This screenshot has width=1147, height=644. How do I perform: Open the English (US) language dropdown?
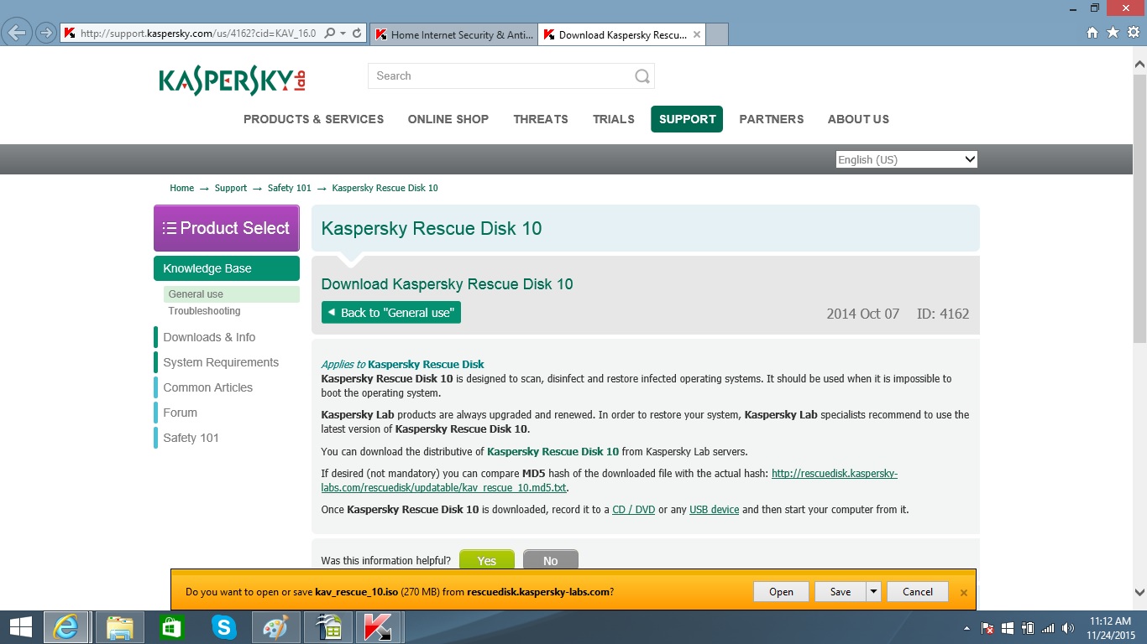907,159
